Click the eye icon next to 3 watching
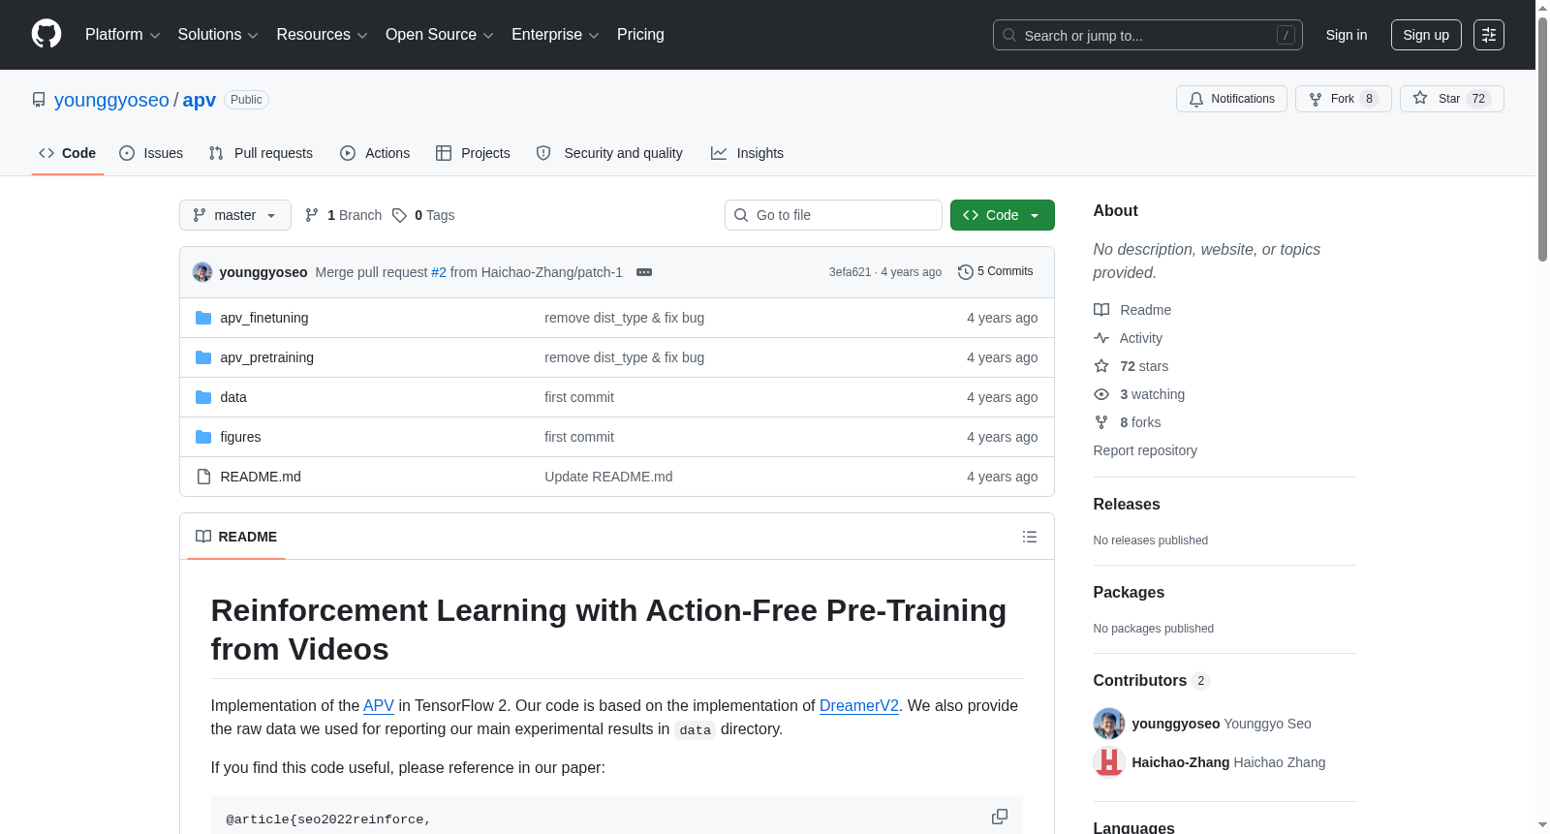The image size is (1550, 834). [1101, 394]
